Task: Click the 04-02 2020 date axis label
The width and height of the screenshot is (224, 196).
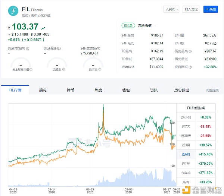Action: point(13,191)
